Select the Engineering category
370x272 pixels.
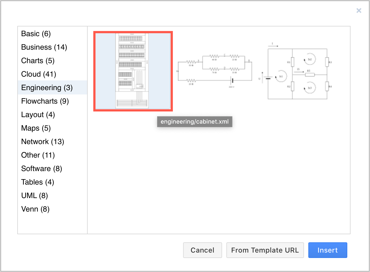click(x=47, y=87)
